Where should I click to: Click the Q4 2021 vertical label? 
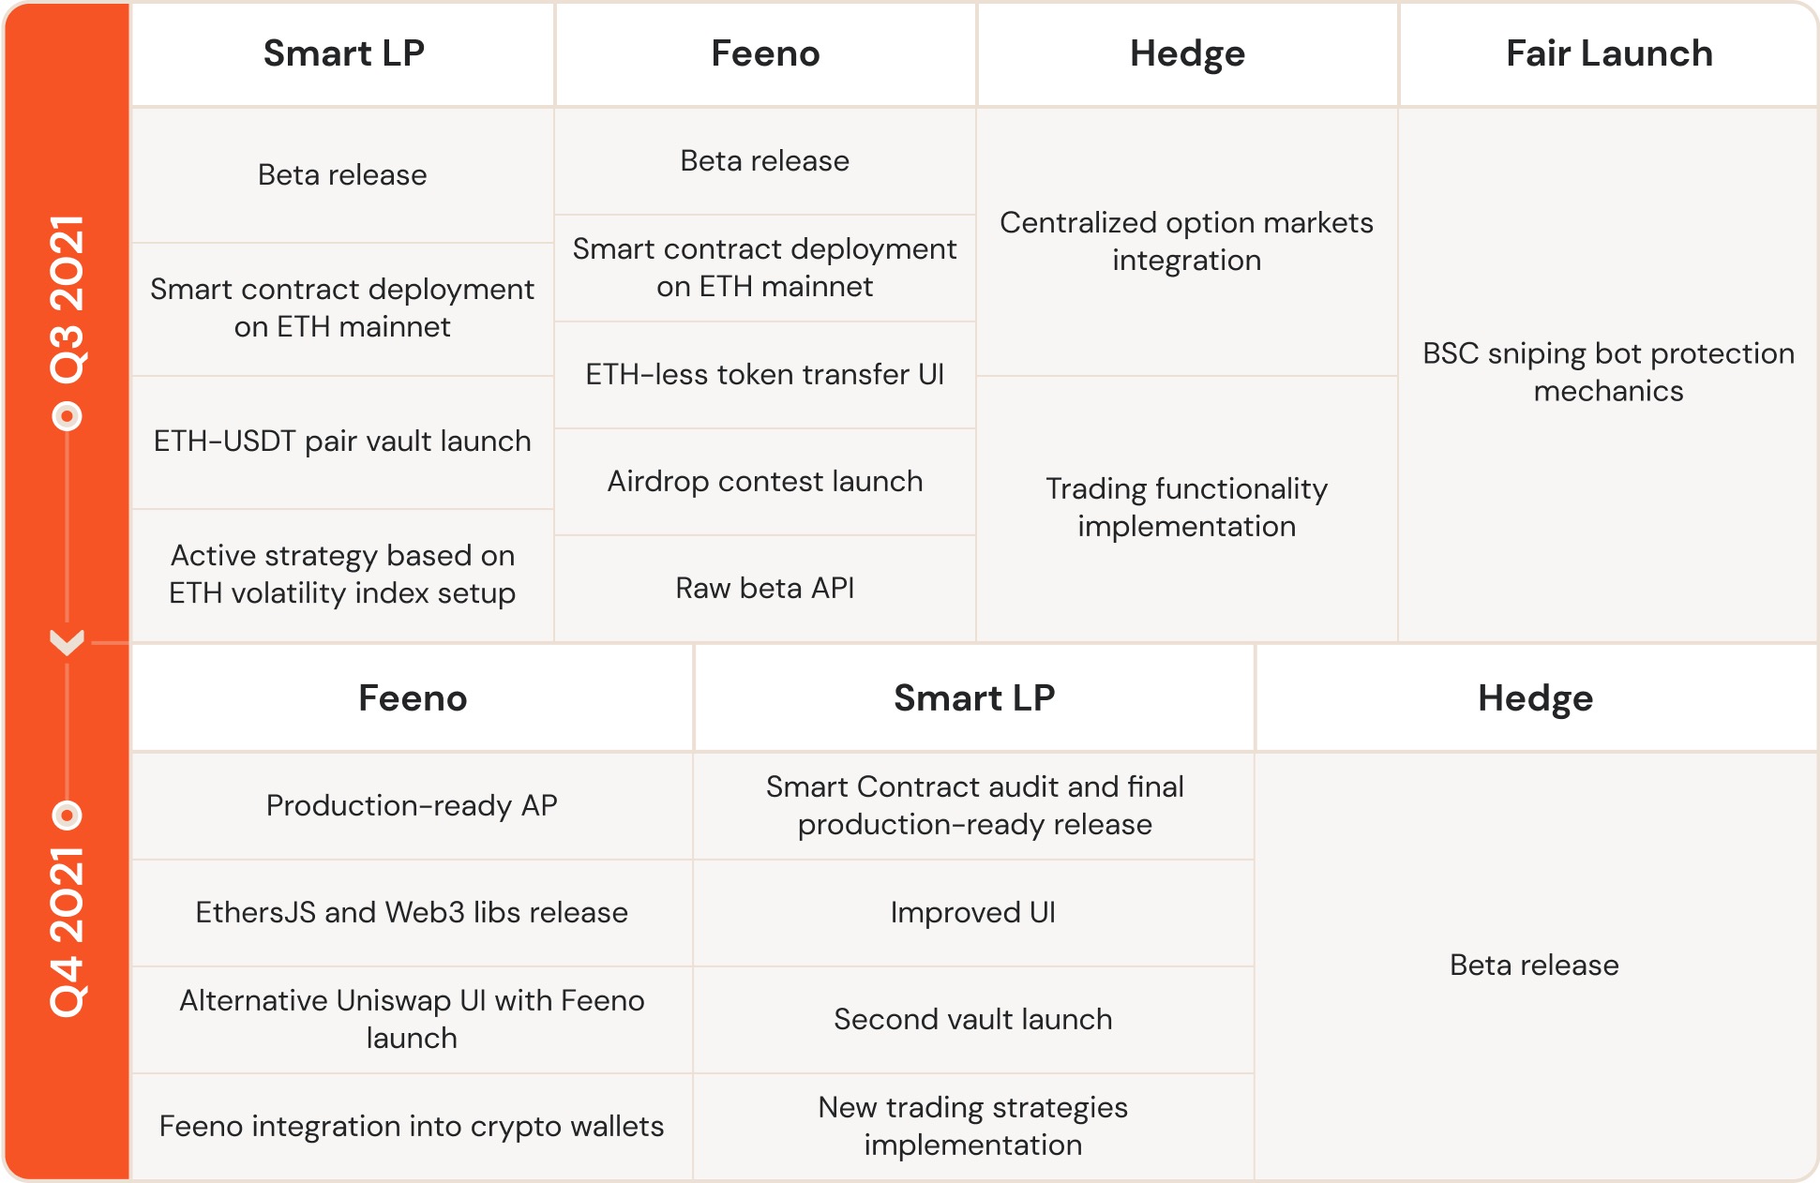coord(67,932)
